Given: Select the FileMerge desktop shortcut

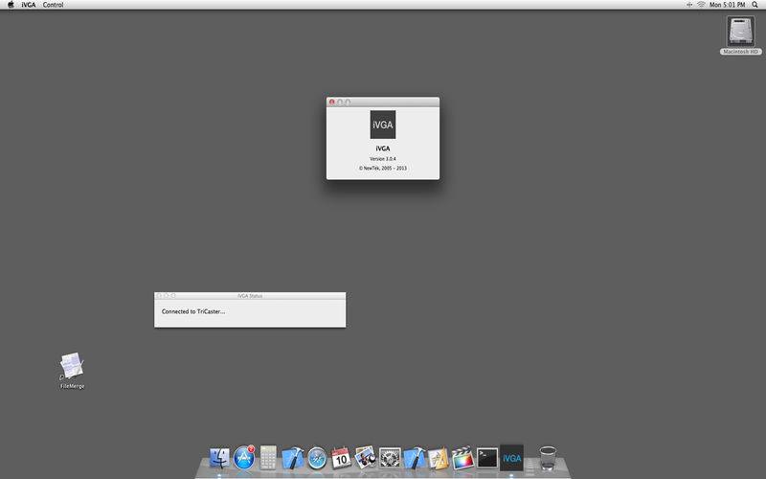Looking at the screenshot, I should pyautogui.click(x=72, y=371).
